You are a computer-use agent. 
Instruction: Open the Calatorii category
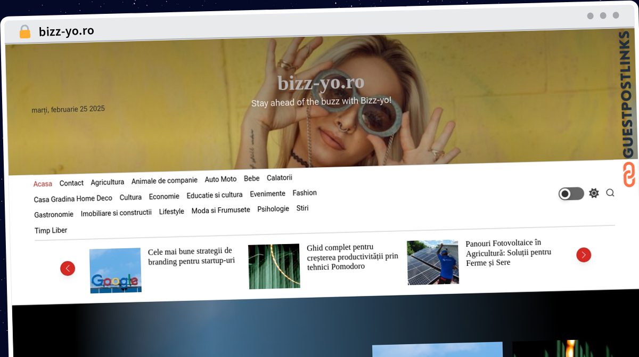(x=280, y=178)
